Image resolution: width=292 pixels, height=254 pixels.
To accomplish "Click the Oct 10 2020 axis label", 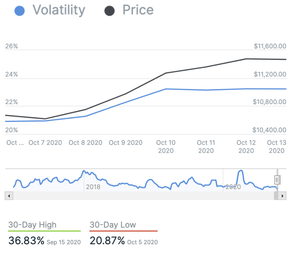I will [166, 146].
